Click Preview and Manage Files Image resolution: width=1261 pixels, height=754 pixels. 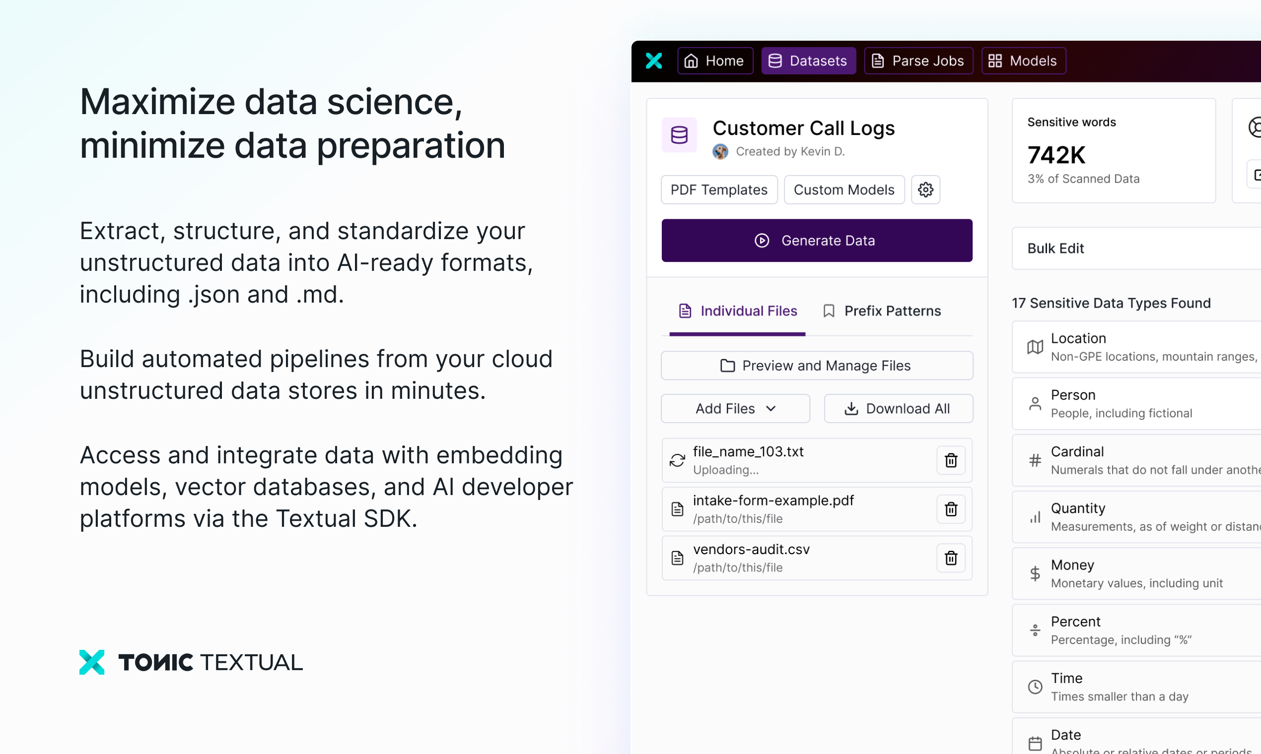click(x=817, y=366)
